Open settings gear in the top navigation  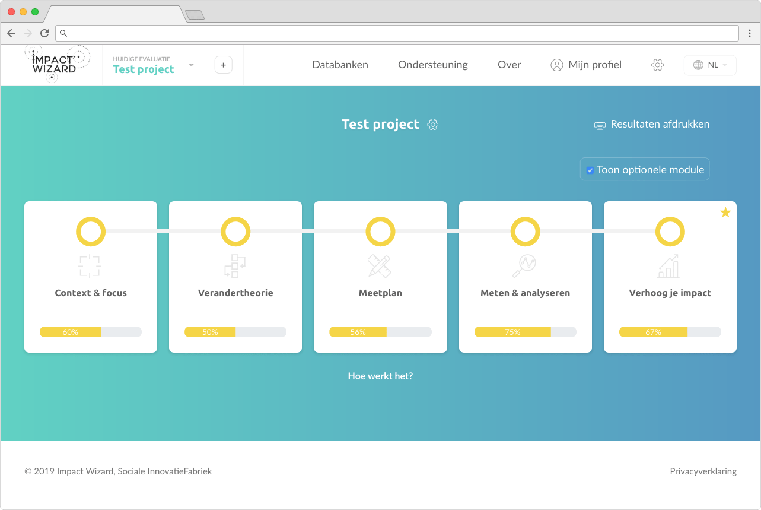657,65
